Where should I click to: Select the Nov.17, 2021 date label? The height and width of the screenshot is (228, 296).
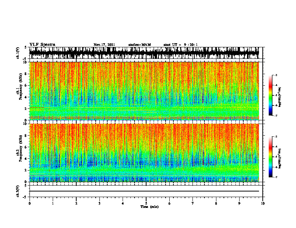tap(104, 45)
